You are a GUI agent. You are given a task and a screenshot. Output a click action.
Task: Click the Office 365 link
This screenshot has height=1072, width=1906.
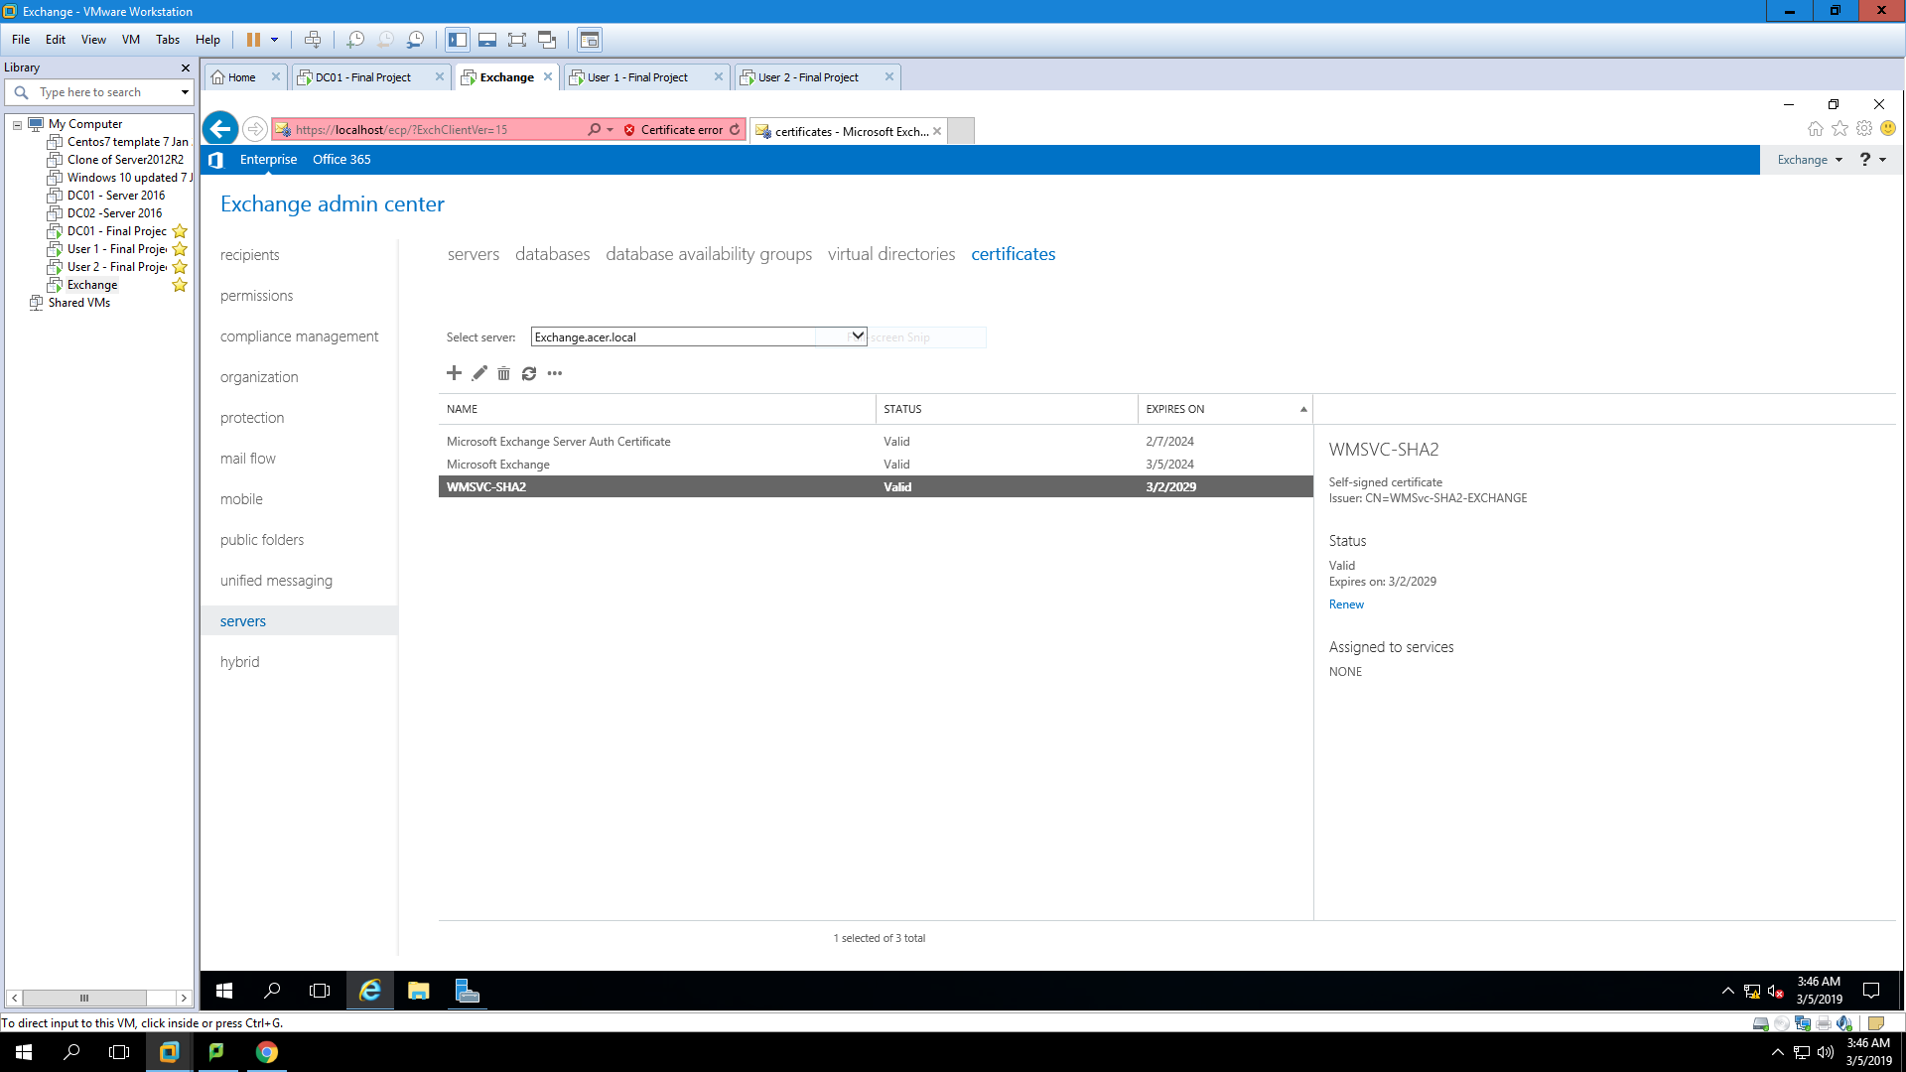341,160
